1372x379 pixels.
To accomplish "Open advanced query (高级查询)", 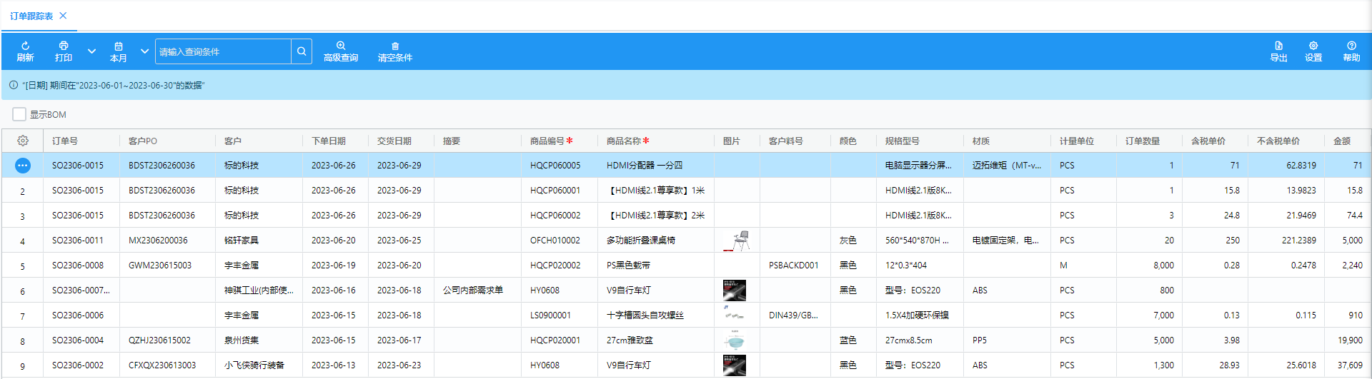I will tap(341, 46).
